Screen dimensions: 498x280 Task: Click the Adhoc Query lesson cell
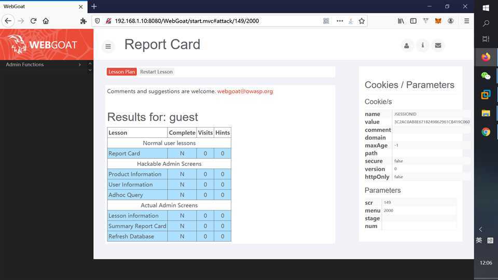point(137,195)
